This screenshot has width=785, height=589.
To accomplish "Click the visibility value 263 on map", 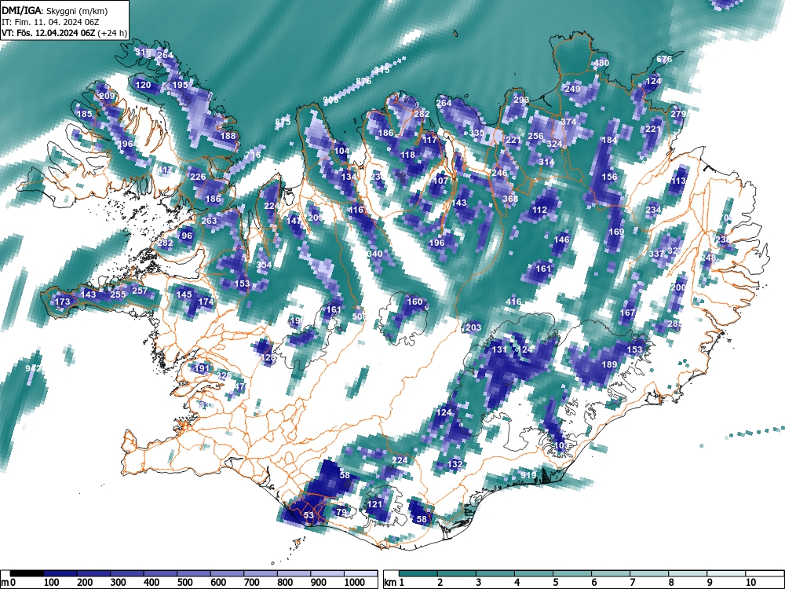I will (210, 221).
